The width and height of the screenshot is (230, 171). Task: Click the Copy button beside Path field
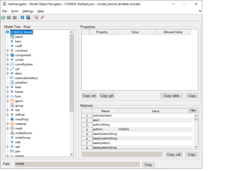pos(148,165)
